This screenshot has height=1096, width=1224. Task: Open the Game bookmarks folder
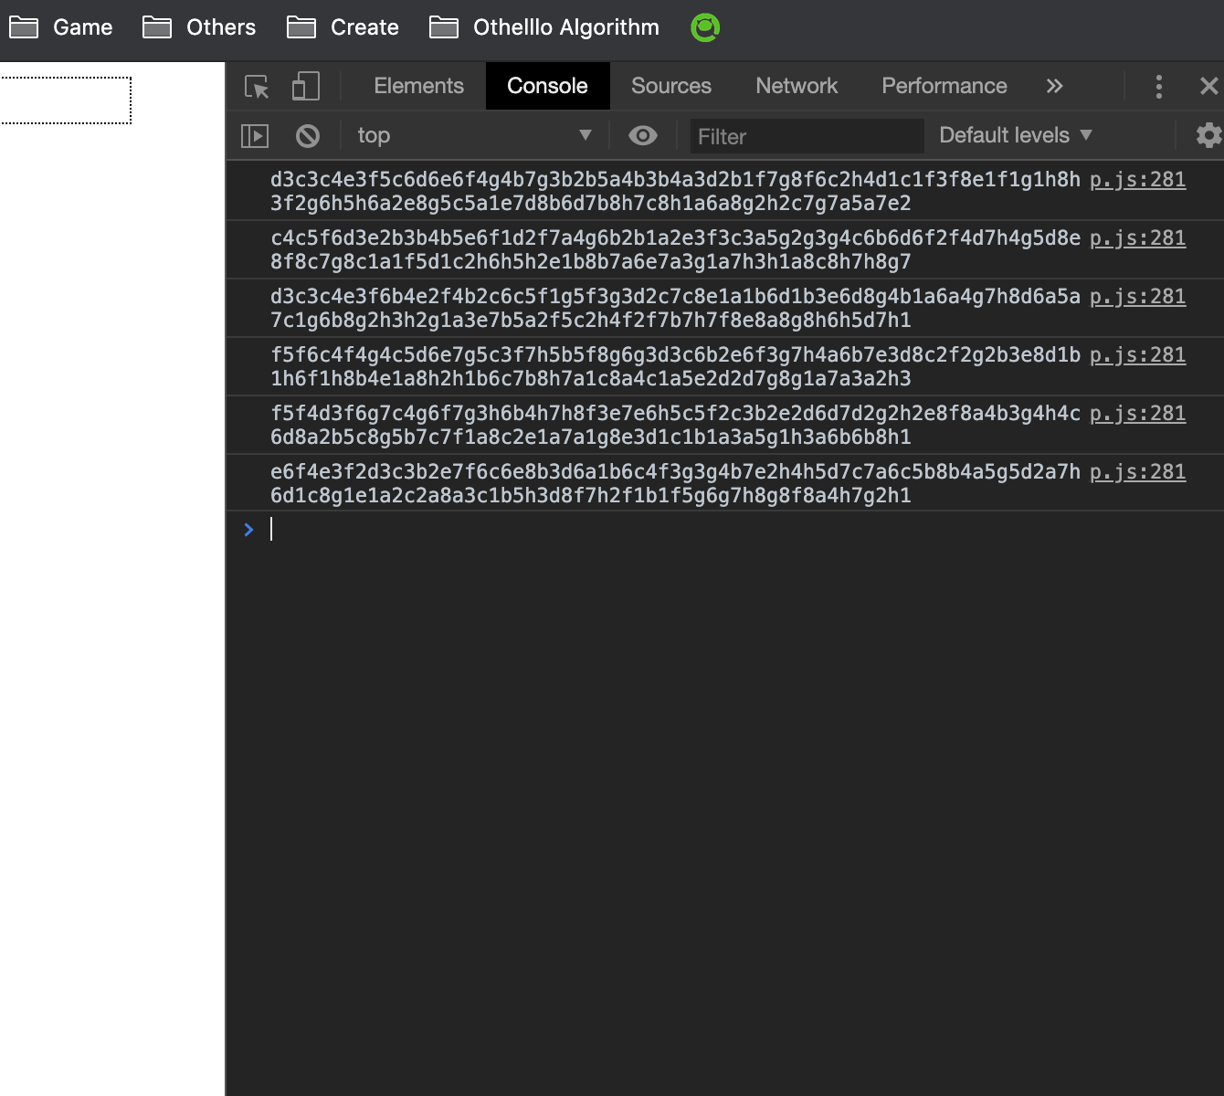point(60,27)
